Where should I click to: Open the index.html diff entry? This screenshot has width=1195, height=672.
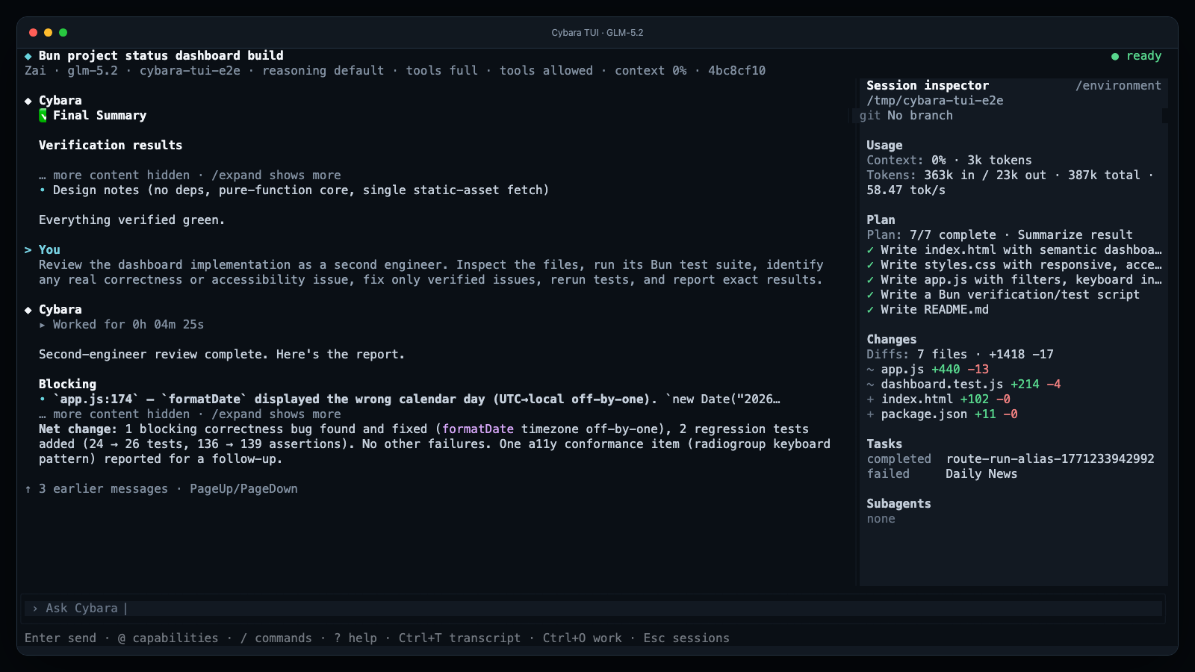pyautogui.click(x=938, y=399)
